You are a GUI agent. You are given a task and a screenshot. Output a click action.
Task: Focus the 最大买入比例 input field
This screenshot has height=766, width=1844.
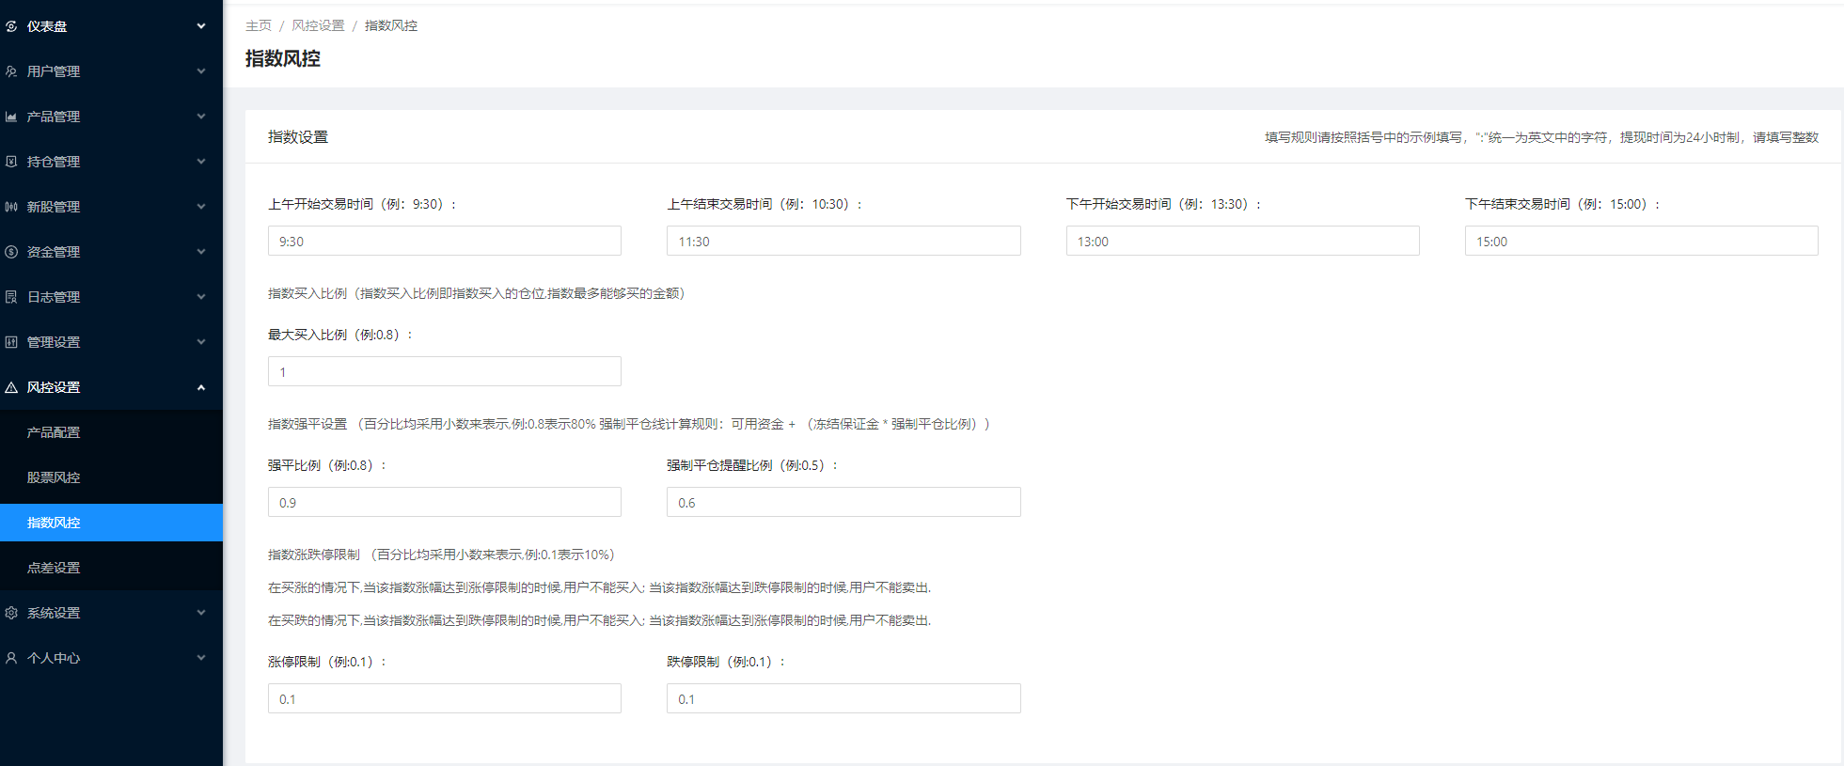coord(444,372)
